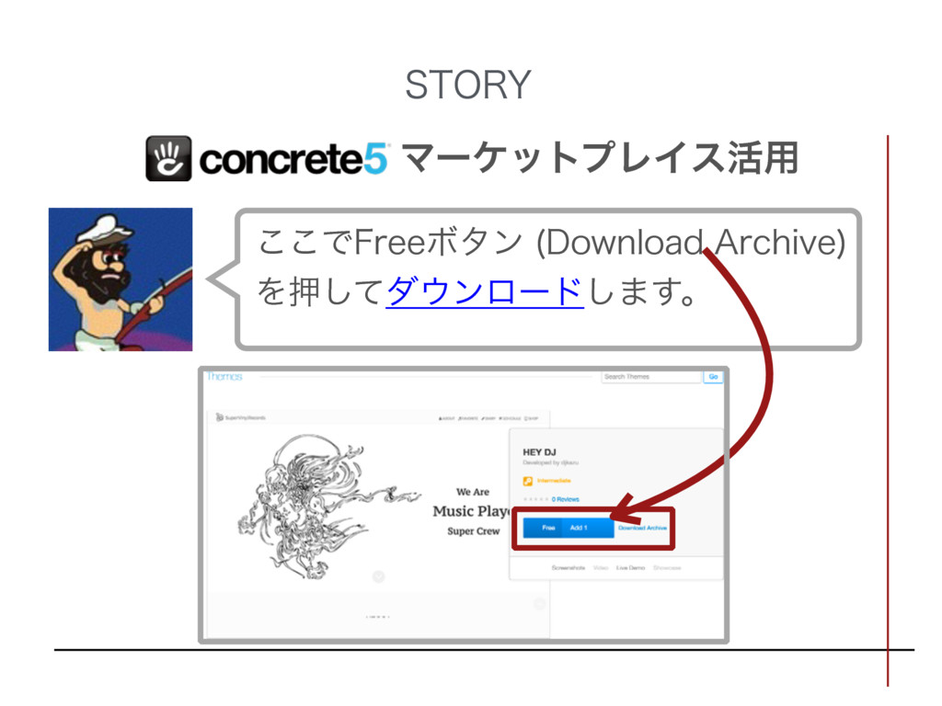Select the Video tab
The height and width of the screenshot is (706, 942).
(x=601, y=567)
